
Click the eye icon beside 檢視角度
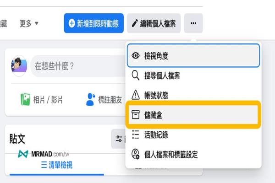point(136,56)
